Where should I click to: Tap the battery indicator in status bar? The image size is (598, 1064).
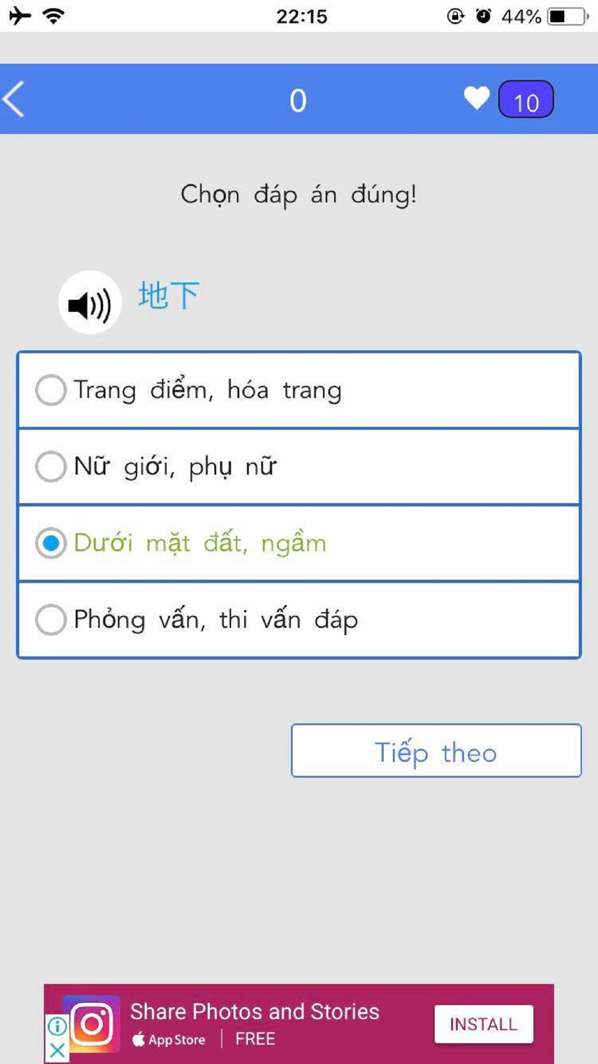point(568,16)
